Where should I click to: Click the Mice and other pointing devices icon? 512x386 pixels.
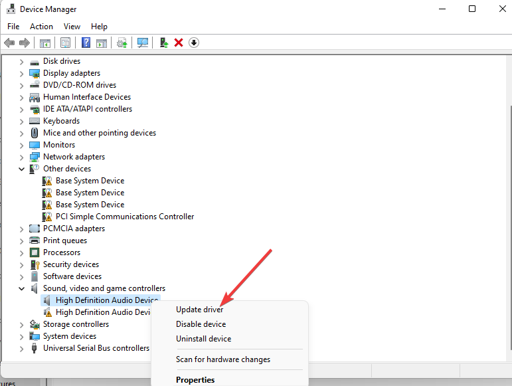click(35, 133)
